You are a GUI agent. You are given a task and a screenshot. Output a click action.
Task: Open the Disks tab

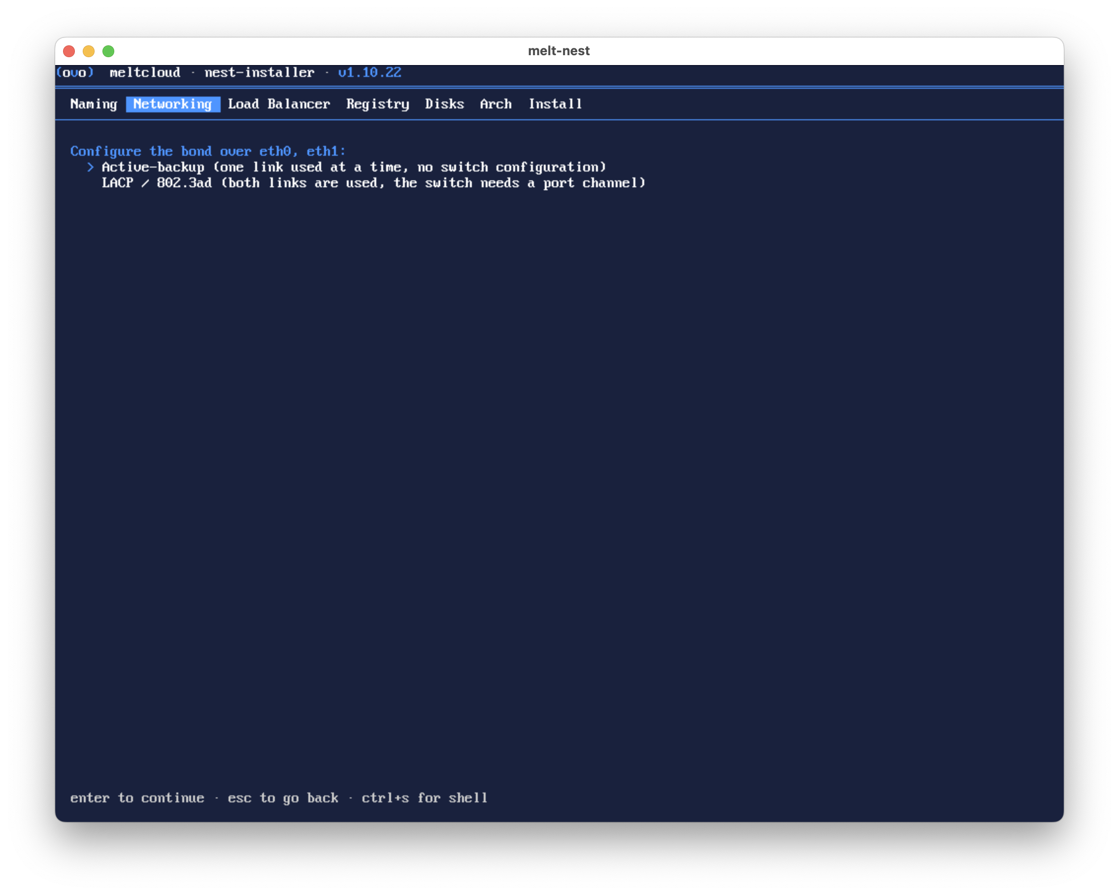[x=444, y=104]
